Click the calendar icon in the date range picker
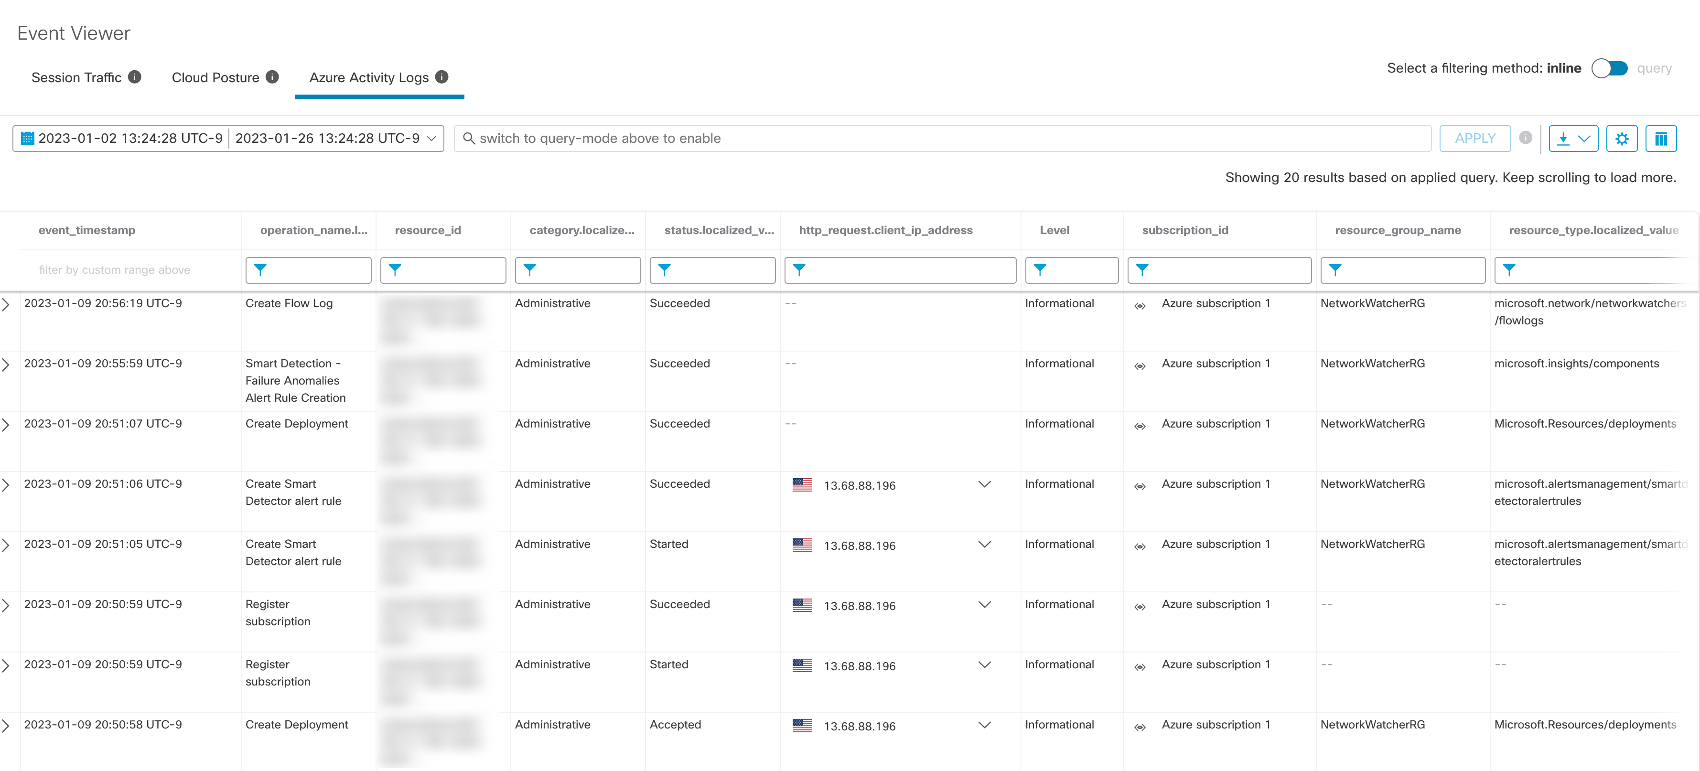 click(26, 138)
